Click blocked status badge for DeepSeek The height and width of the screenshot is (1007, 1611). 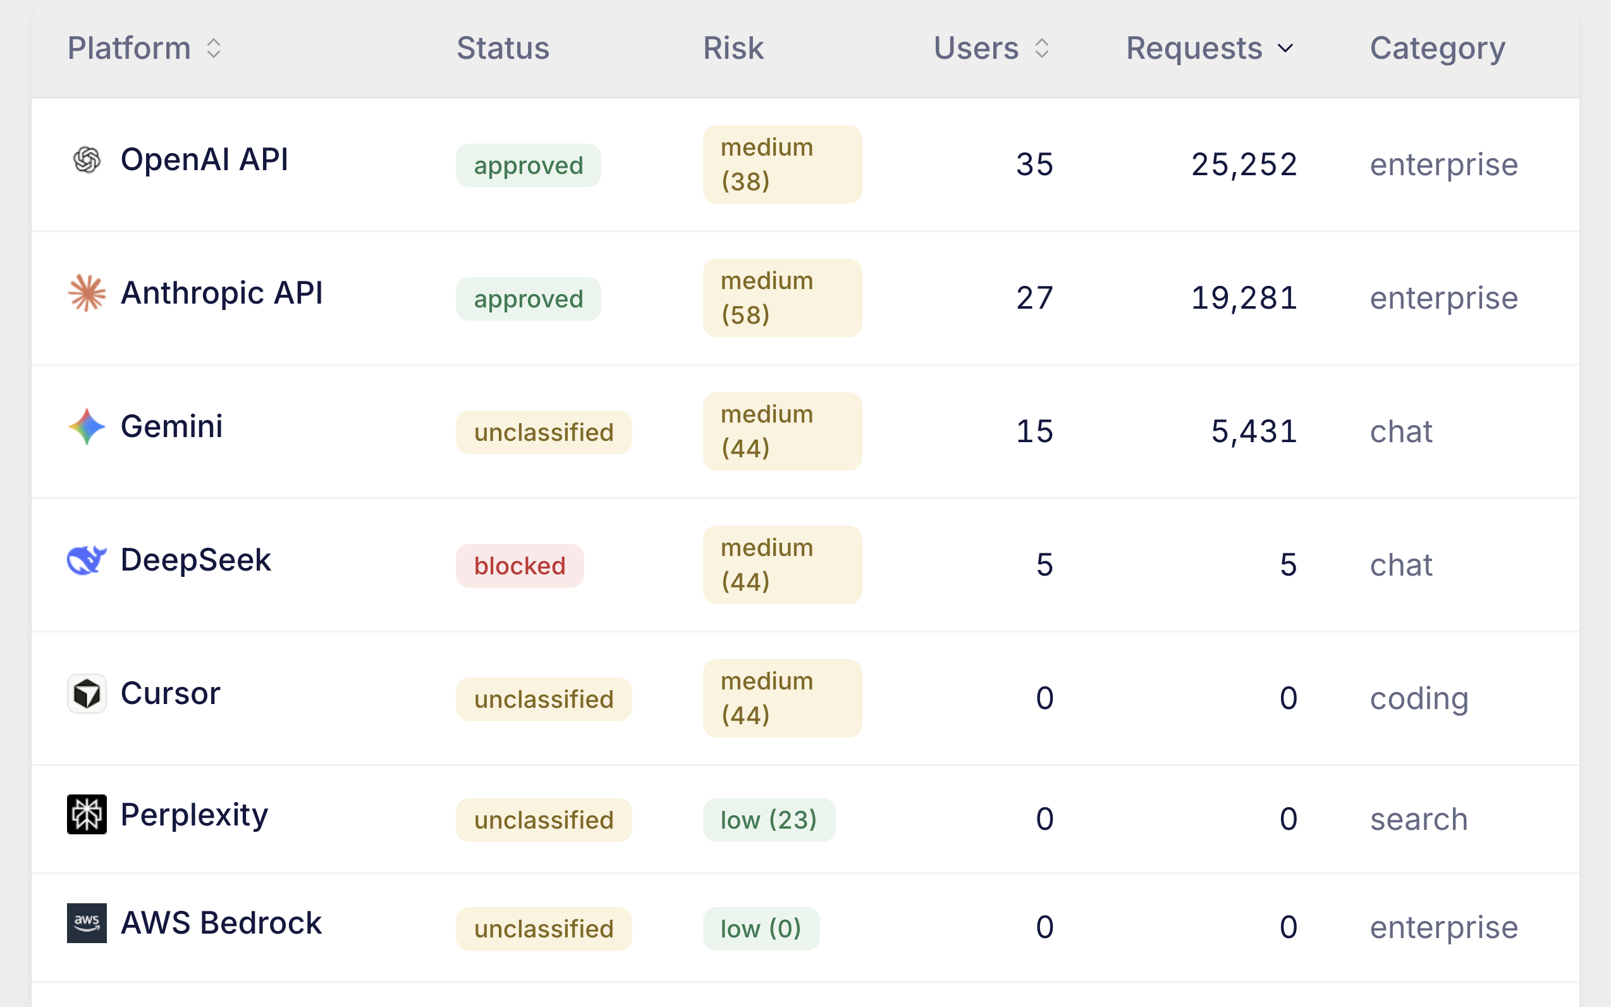[x=520, y=565]
